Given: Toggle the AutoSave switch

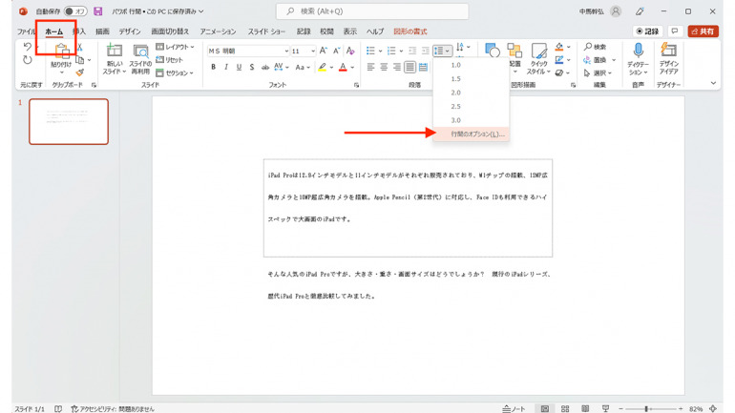Looking at the screenshot, I should 75,11.
